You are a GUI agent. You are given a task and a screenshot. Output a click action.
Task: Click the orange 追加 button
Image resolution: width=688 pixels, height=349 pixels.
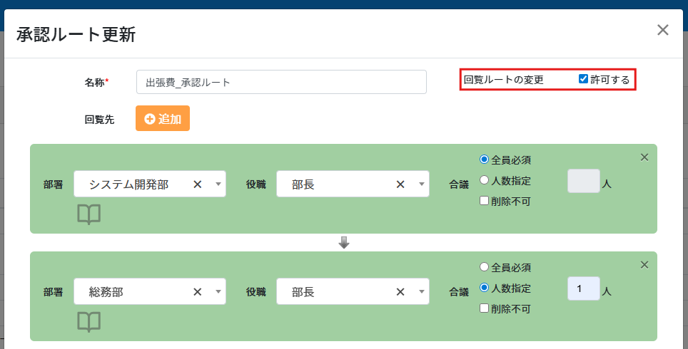pos(163,119)
